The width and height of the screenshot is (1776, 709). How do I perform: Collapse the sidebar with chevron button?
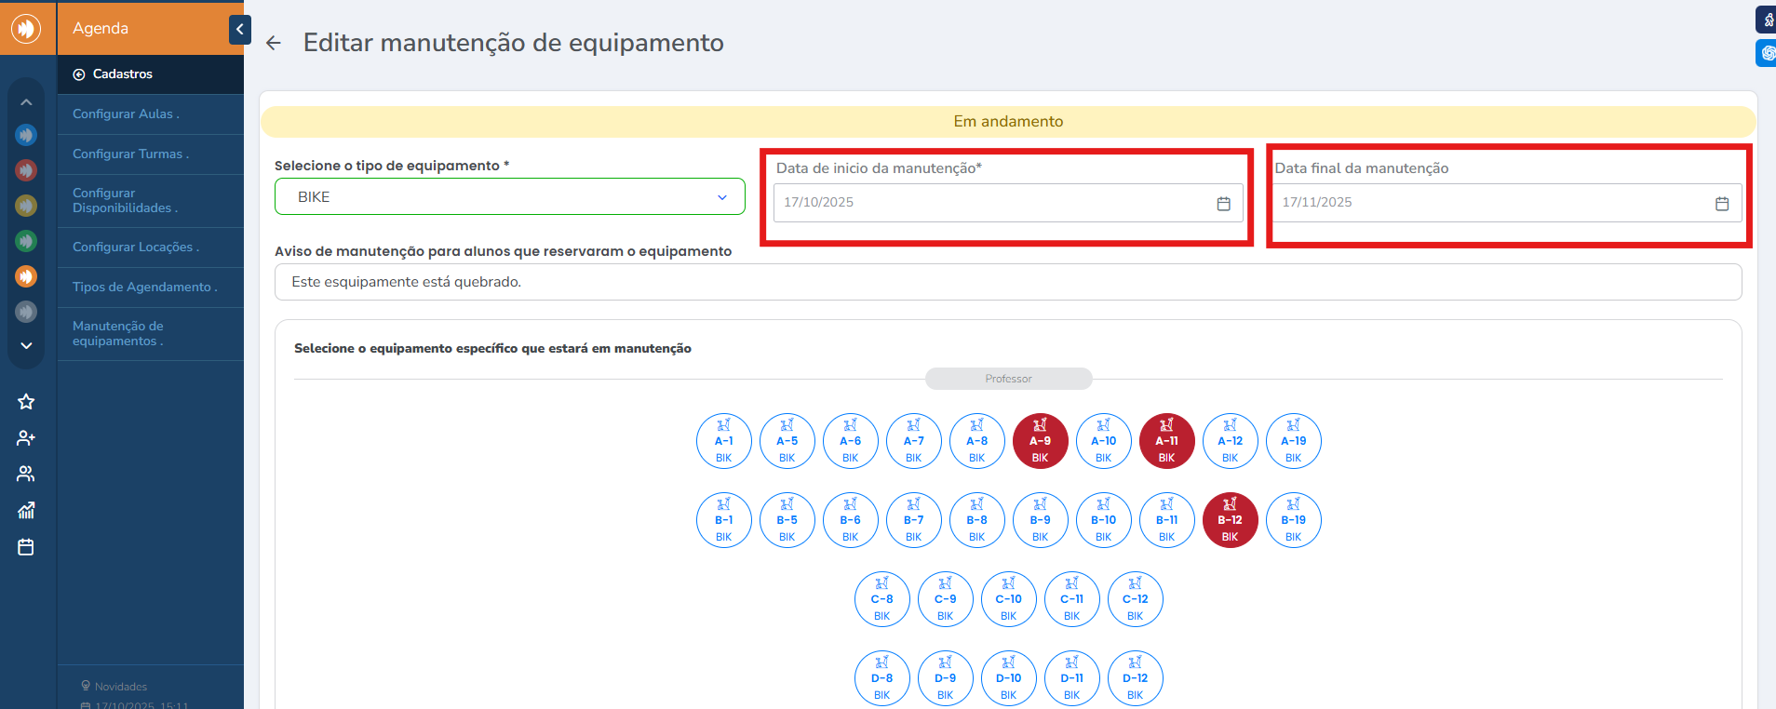pos(239,29)
